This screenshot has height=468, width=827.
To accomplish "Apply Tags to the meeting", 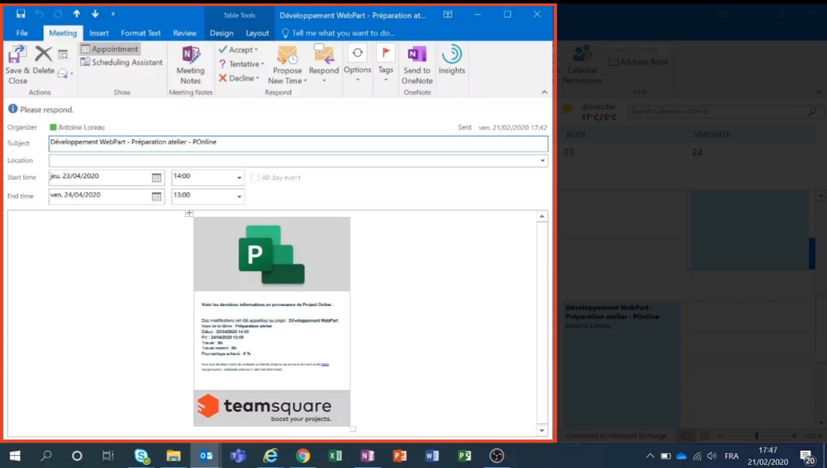I will tap(386, 60).
